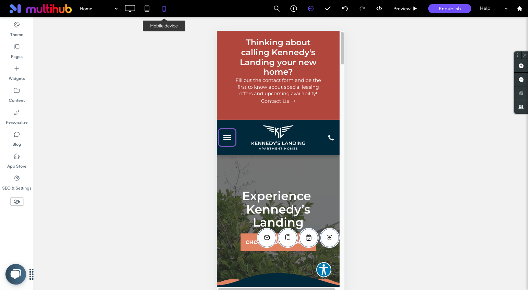Screen dimensions: 528x290
Task: Click the floating email envelope button
Action: click(267, 238)
